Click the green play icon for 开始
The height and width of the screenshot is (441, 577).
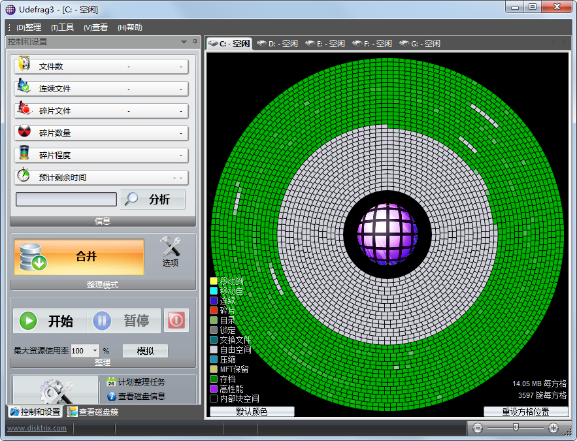point(28,321)
